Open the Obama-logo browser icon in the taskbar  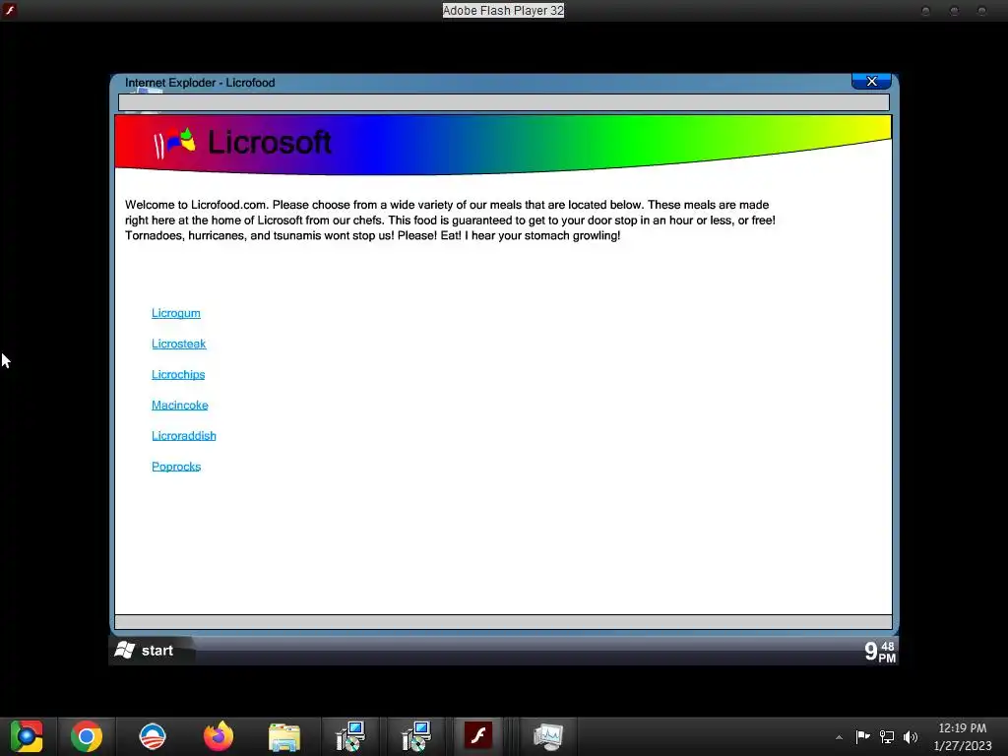coord(153,736)
